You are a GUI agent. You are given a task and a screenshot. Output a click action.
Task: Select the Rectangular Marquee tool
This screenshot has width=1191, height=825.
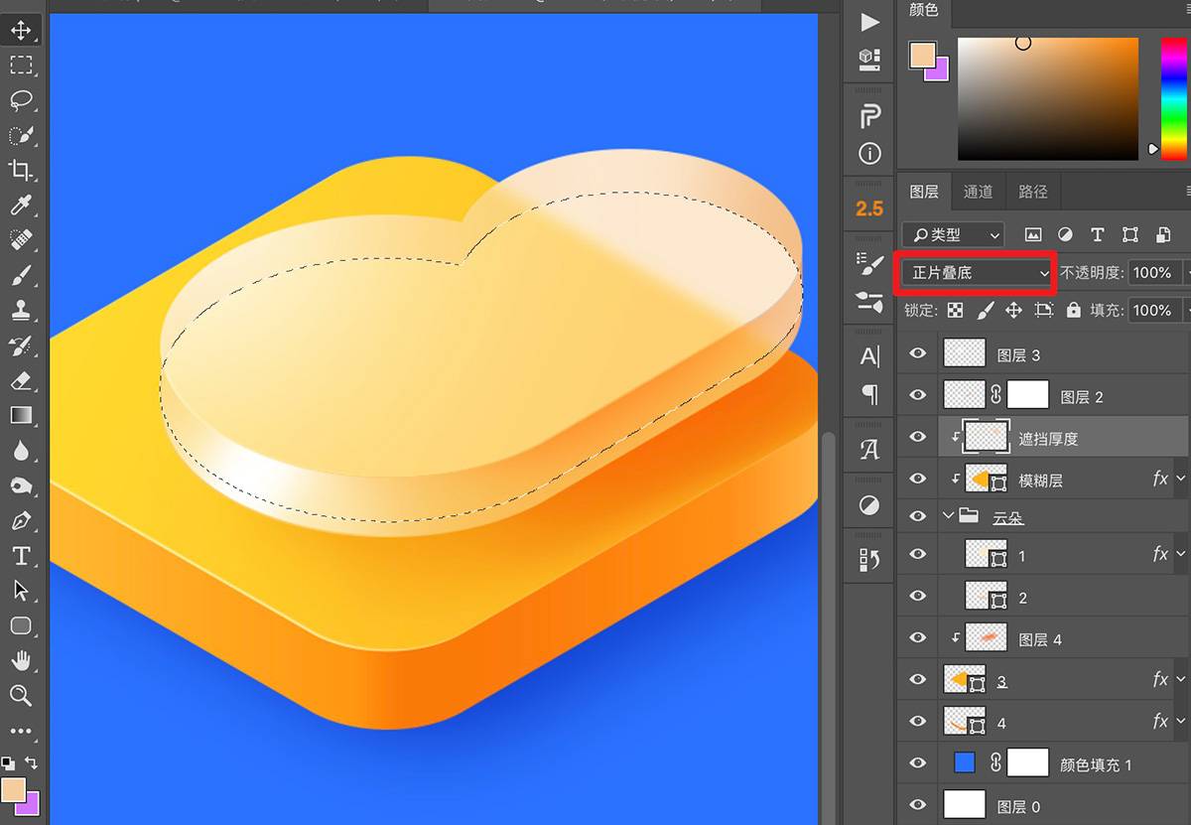[x=21, y=66]
